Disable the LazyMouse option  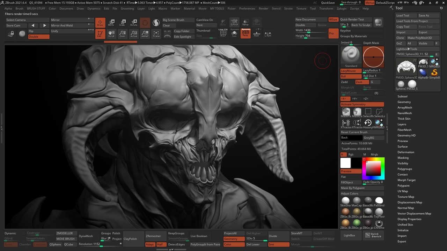[x=351, y=71]
